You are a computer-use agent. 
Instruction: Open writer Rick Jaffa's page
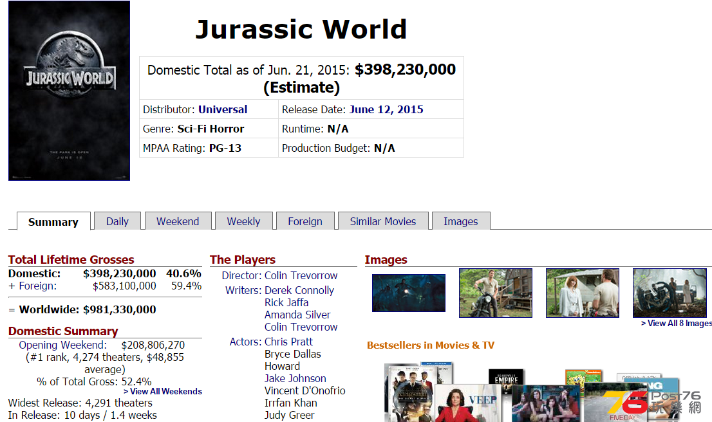(286, 302)
